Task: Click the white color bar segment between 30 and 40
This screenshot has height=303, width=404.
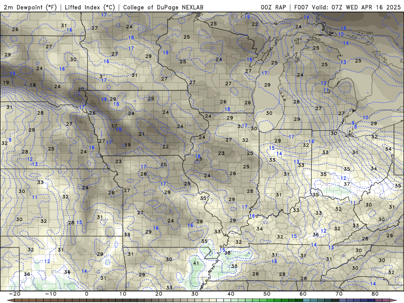Action: click(x=220, y=300)
